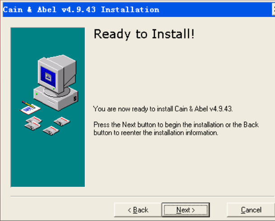Click the lower floppy in the stacked pair
The height and width of the screenshot is (221, 275).
coord(33,126)
